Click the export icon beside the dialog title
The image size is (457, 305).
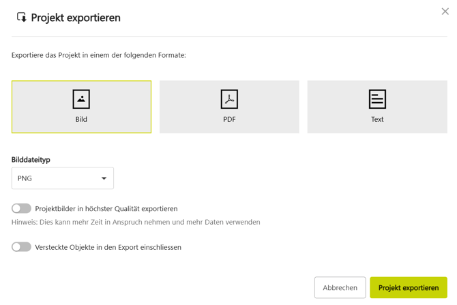pyautogui.click(x=21, y=17)
